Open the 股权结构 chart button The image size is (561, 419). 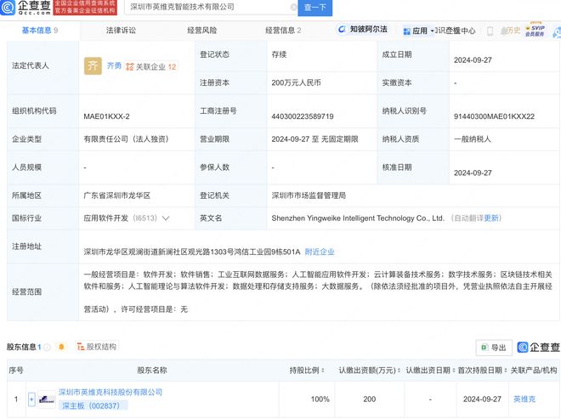coord(97,347)
